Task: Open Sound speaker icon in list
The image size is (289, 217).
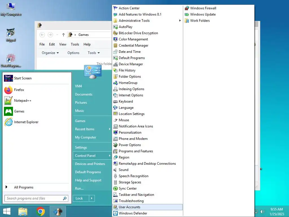Action: click(x=115, y=170)
